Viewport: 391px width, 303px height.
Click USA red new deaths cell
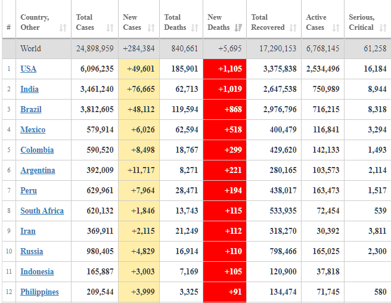coord(225,69)
